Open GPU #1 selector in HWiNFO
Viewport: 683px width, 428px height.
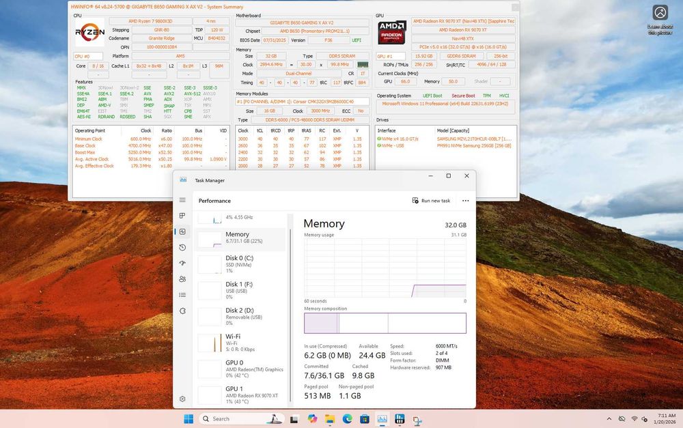coord(391,56)
